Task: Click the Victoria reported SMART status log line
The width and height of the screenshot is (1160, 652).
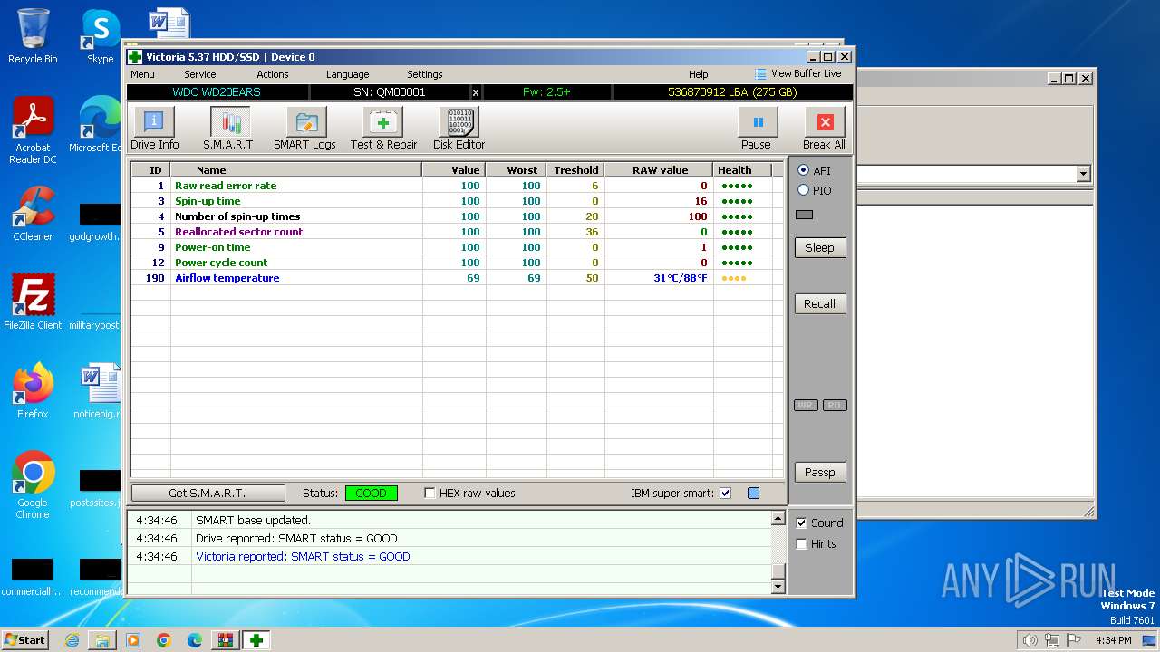Action: pyautogui.click(x=303, y=556)
